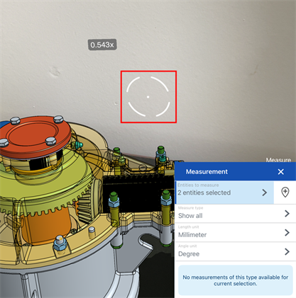
Task: Select the "2 entities selected" text
Action: click(x=204, y=193)
